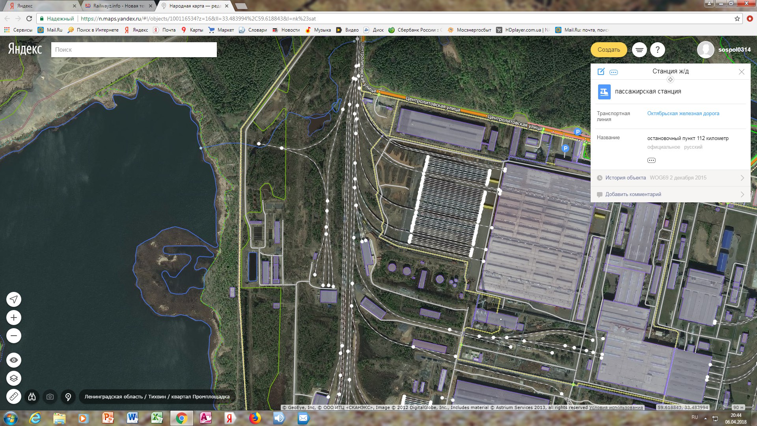Expand additional names ellipsis under Название

651,160
